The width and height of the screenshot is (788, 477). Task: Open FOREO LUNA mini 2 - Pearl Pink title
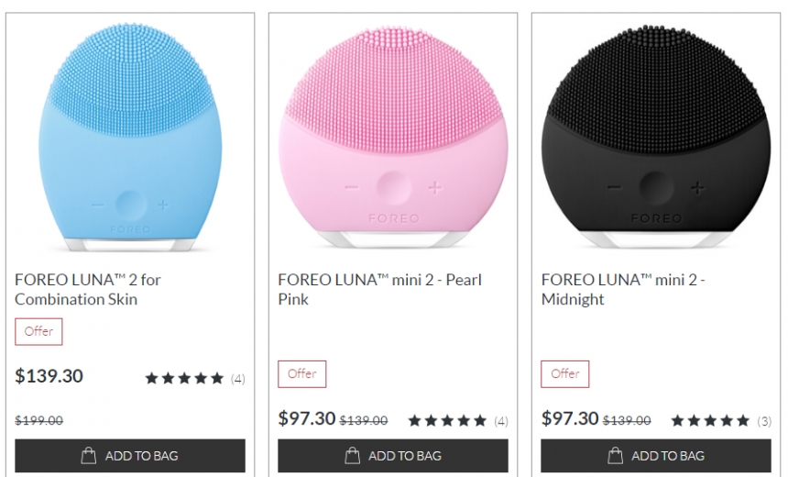tap(379, 289)
